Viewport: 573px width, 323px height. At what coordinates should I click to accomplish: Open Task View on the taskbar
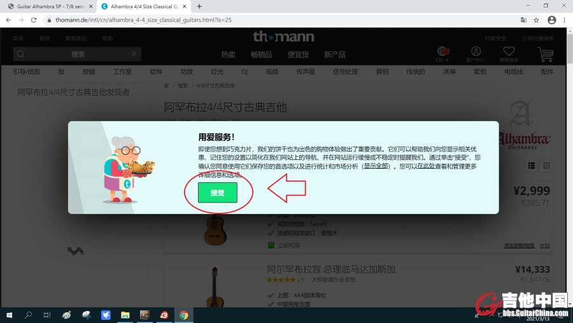coord(46,315)
